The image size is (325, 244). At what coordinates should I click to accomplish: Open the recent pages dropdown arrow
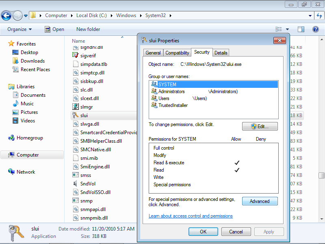pyautogui.click(x=26, y=15)
